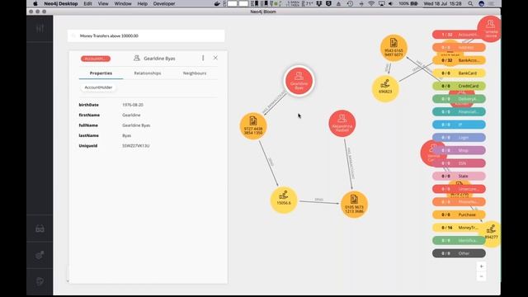Viewport: 528px width, 297px height.
Task: Select the bank account node 9543 6165
Action: pos(394,48)
